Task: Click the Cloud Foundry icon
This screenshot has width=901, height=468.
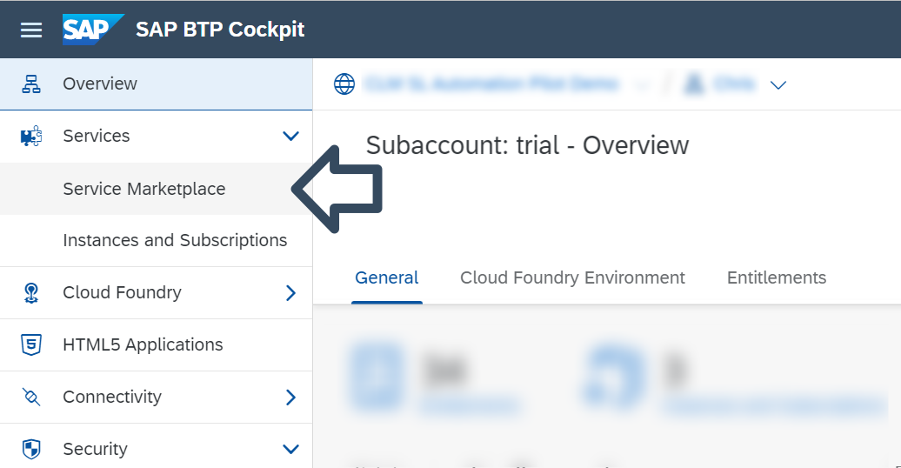Action: 31,292
